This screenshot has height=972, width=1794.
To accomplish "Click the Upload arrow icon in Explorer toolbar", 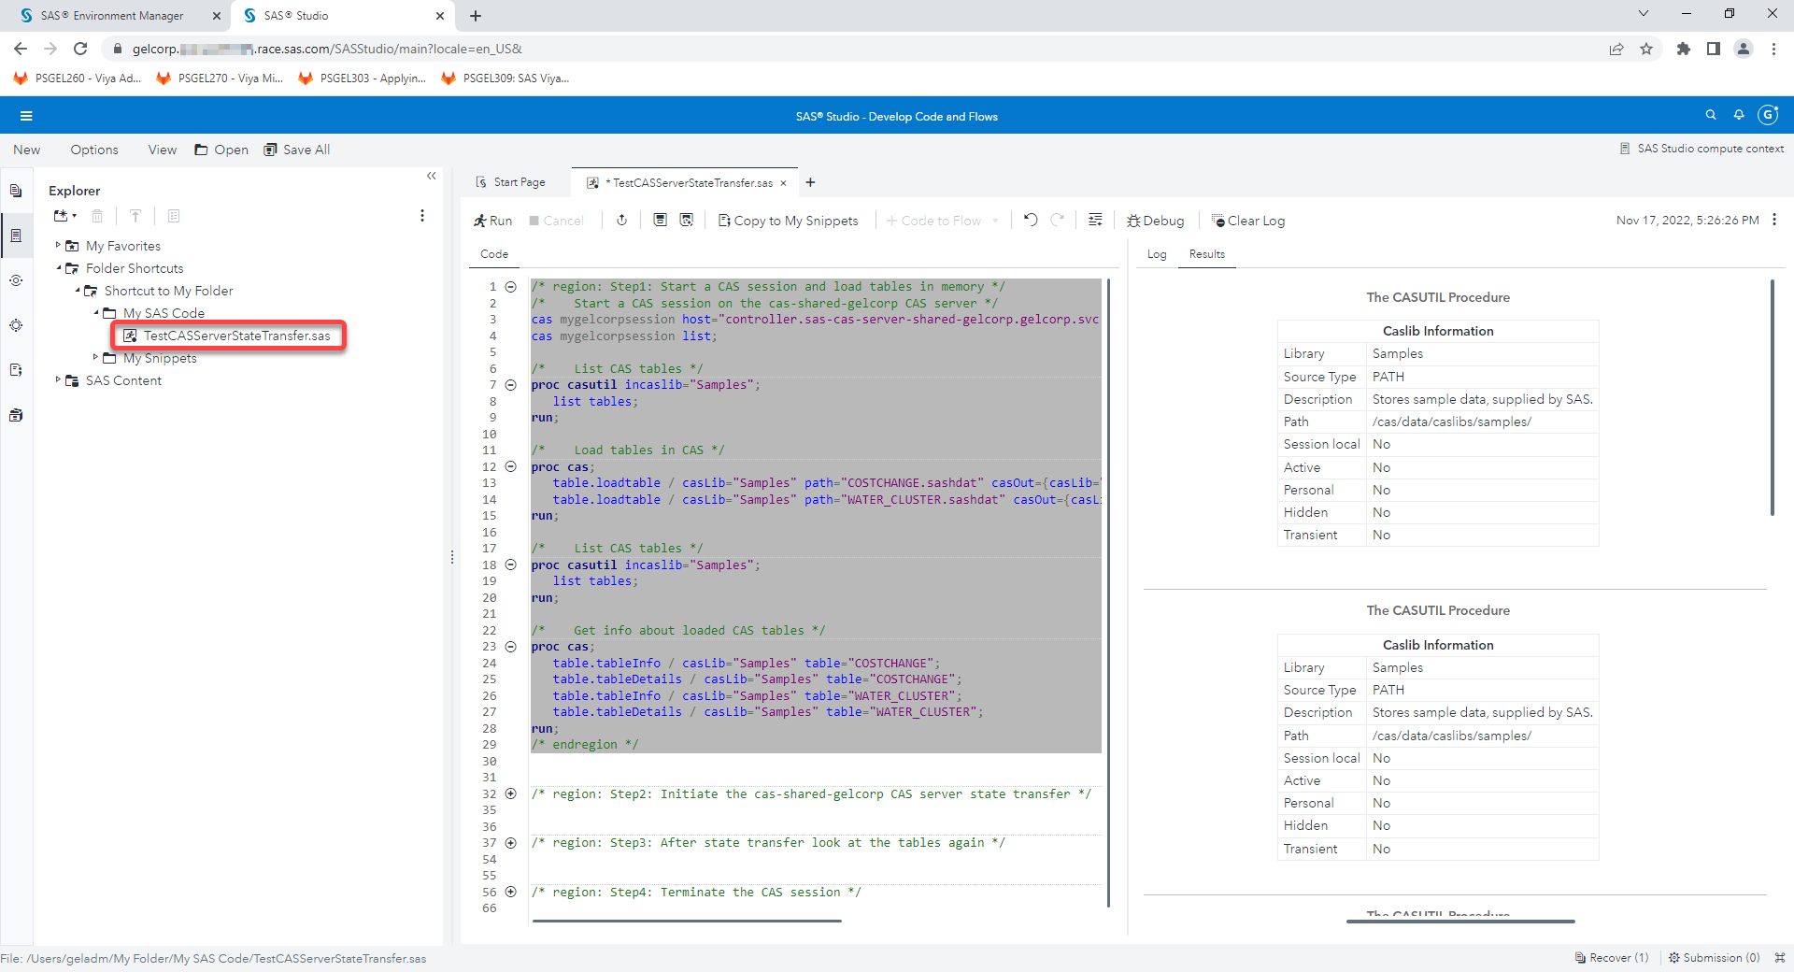I will (x=135, y=216).
